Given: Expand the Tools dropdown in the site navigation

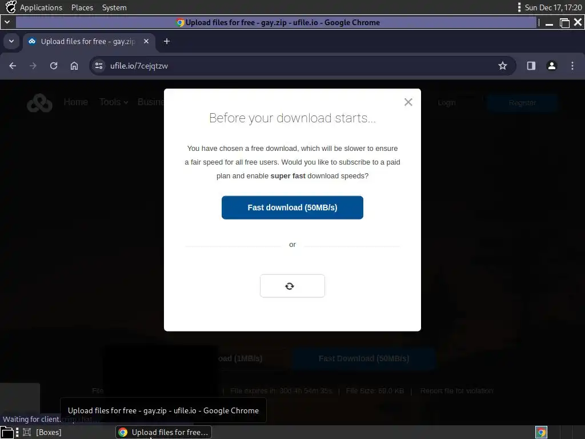Looking at the screenshot, I should 114,102.
